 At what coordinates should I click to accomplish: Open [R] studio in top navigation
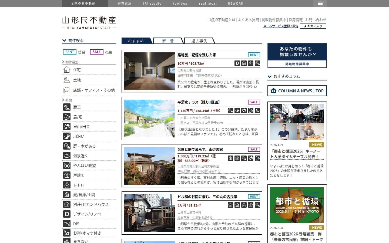152,4
